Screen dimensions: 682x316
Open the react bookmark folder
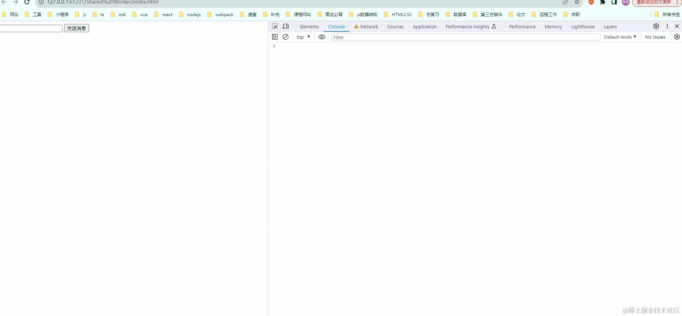coord(163,15)
